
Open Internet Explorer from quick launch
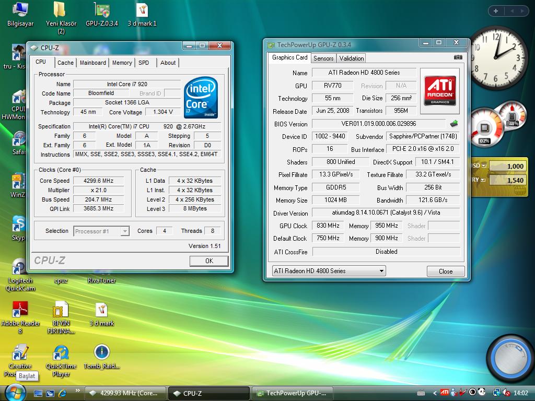tap(63, 393)
